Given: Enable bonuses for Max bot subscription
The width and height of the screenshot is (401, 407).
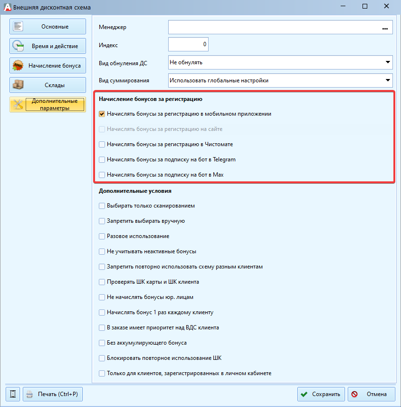Looking at the screenshot, I should click(102, 175).
